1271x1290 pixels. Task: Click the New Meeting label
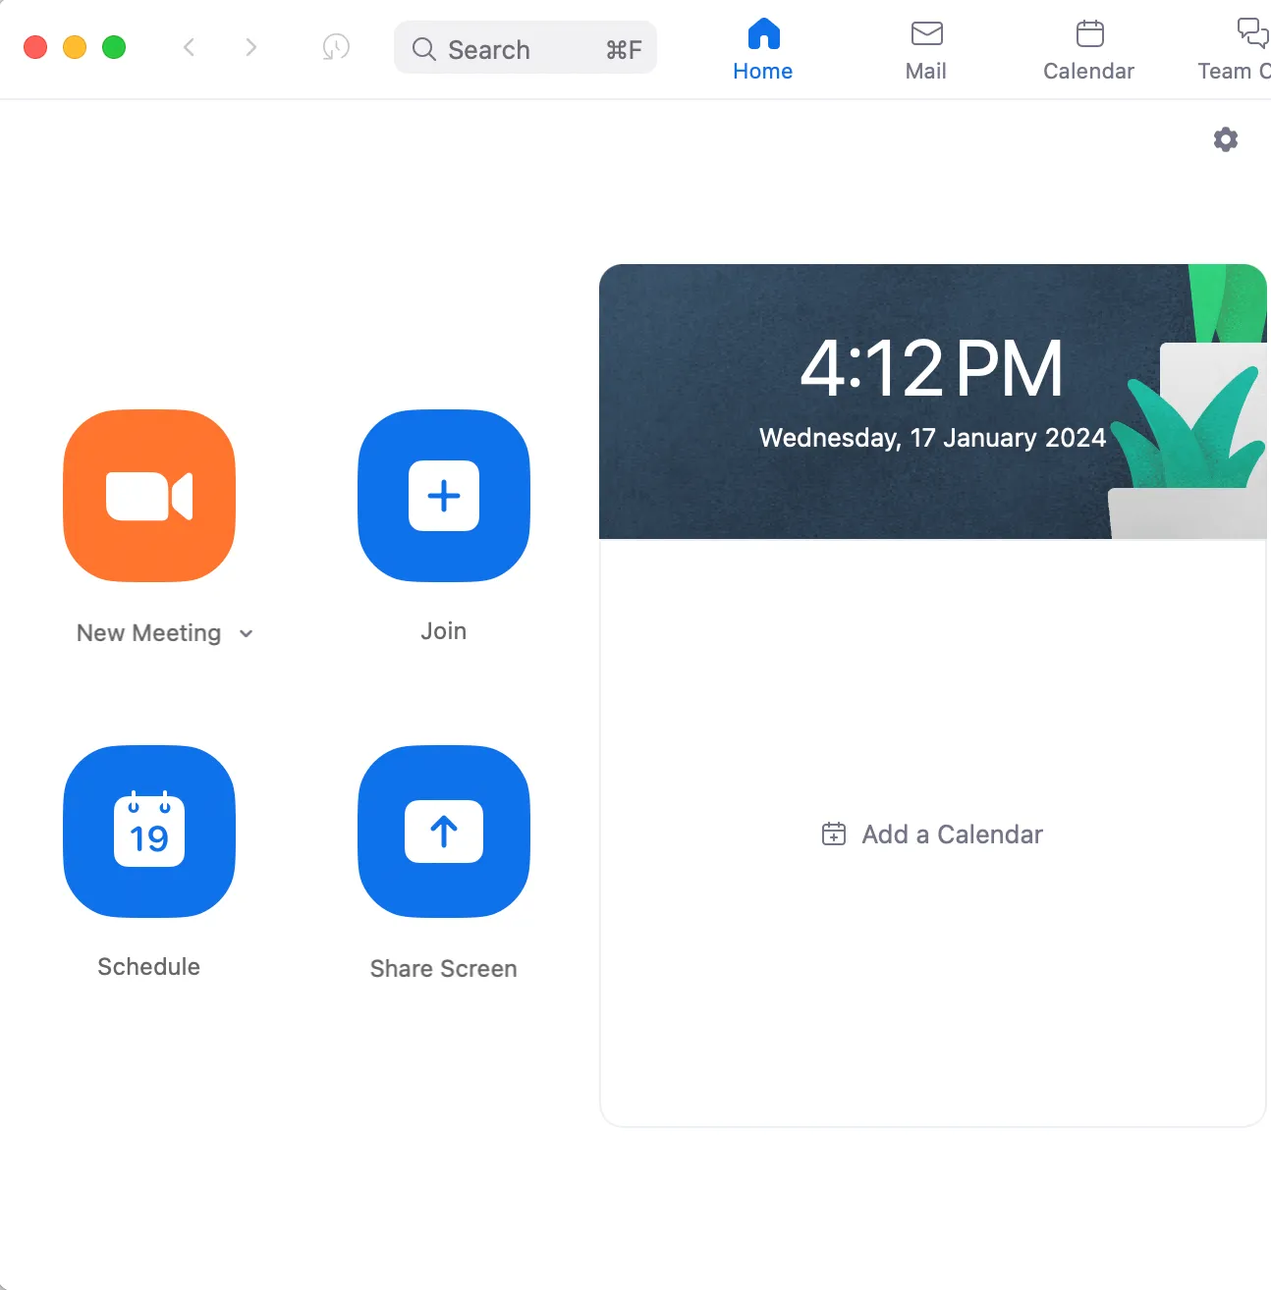(149, 633)
